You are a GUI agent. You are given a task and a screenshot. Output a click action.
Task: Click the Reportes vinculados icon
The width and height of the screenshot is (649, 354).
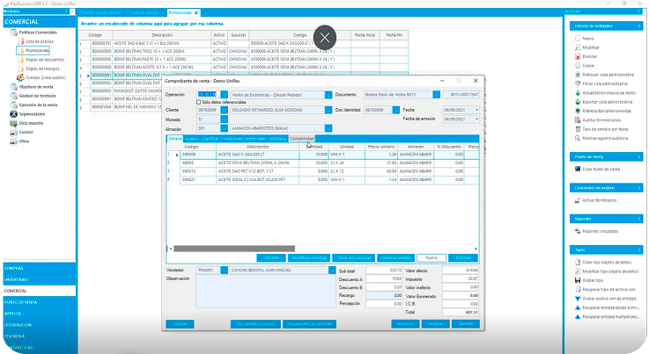click(x=575, y=230)
